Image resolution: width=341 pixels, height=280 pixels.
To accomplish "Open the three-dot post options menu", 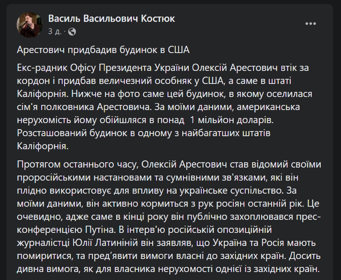I will click(310, 24).
